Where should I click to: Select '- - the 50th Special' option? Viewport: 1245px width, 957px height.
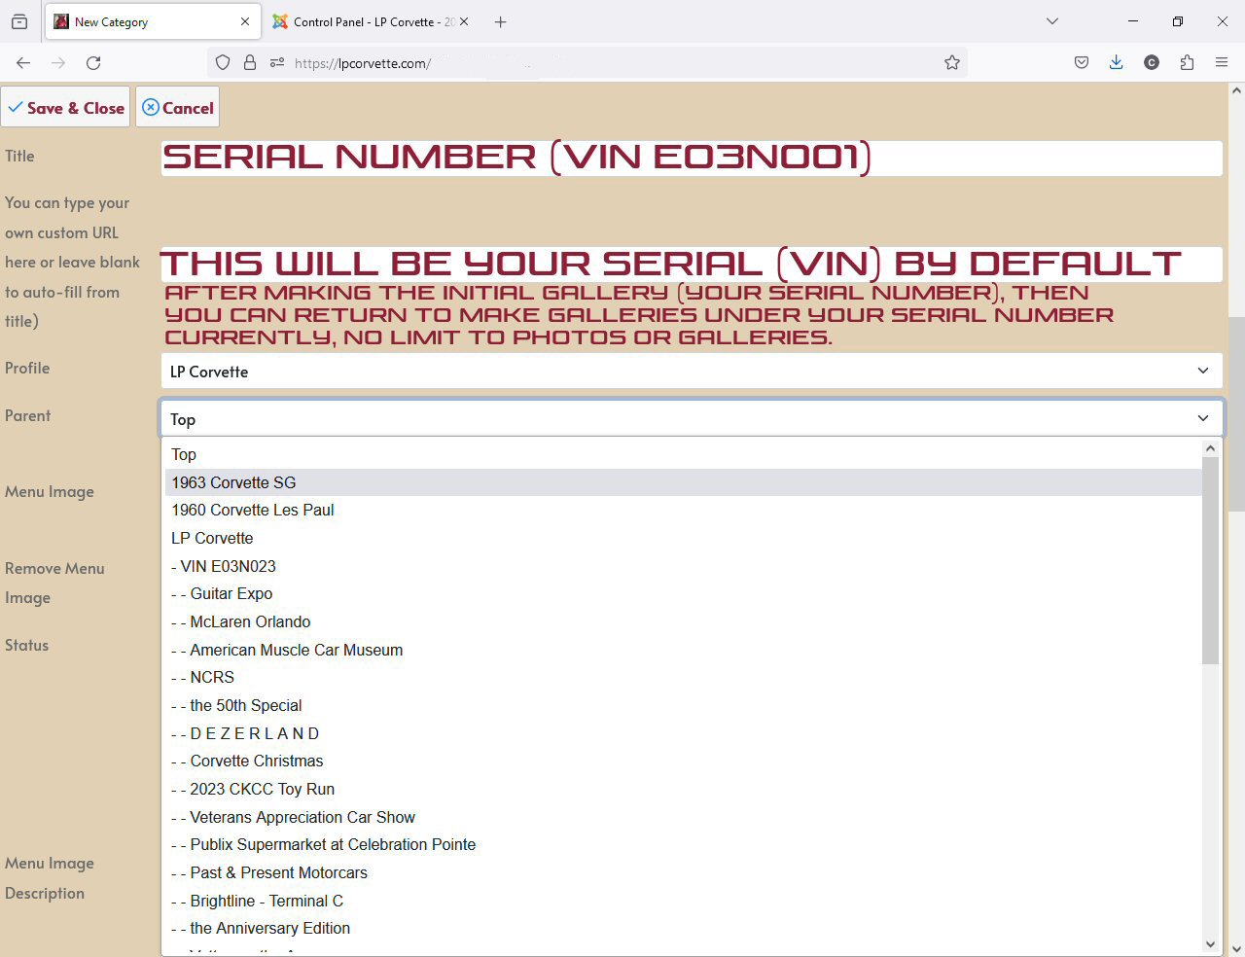pos(684,705)
